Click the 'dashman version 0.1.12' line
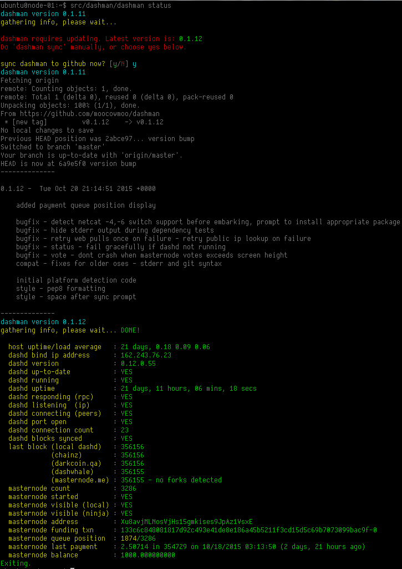This screenshot has height=569, width=402. pos(43,322)
